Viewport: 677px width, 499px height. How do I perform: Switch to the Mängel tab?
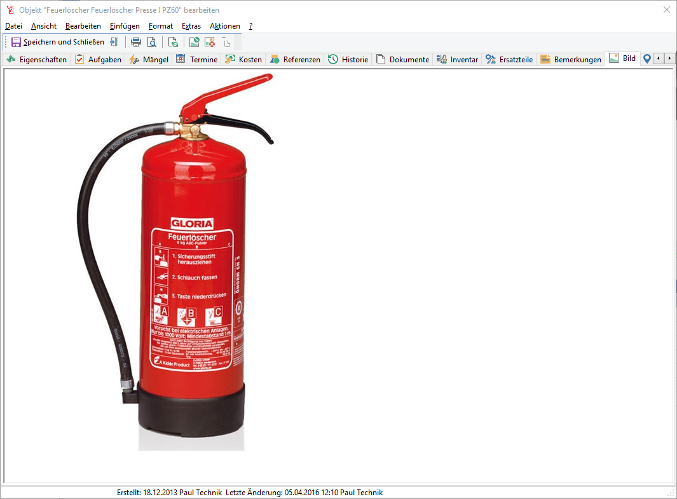(149, 60)
